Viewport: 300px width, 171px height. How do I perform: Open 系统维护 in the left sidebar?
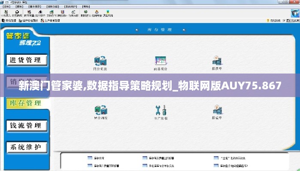click(x=27, y=147)
